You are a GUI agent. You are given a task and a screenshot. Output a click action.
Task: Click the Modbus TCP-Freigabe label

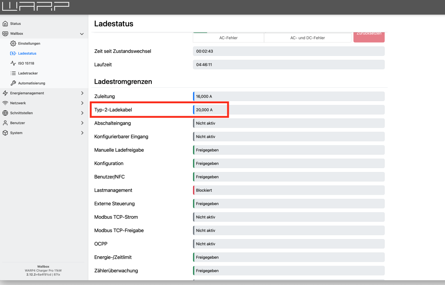coord(119,230)
